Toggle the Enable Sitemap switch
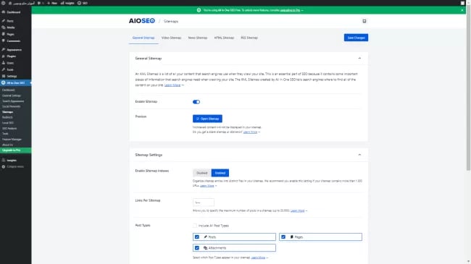471x264 pixels. 196,102
